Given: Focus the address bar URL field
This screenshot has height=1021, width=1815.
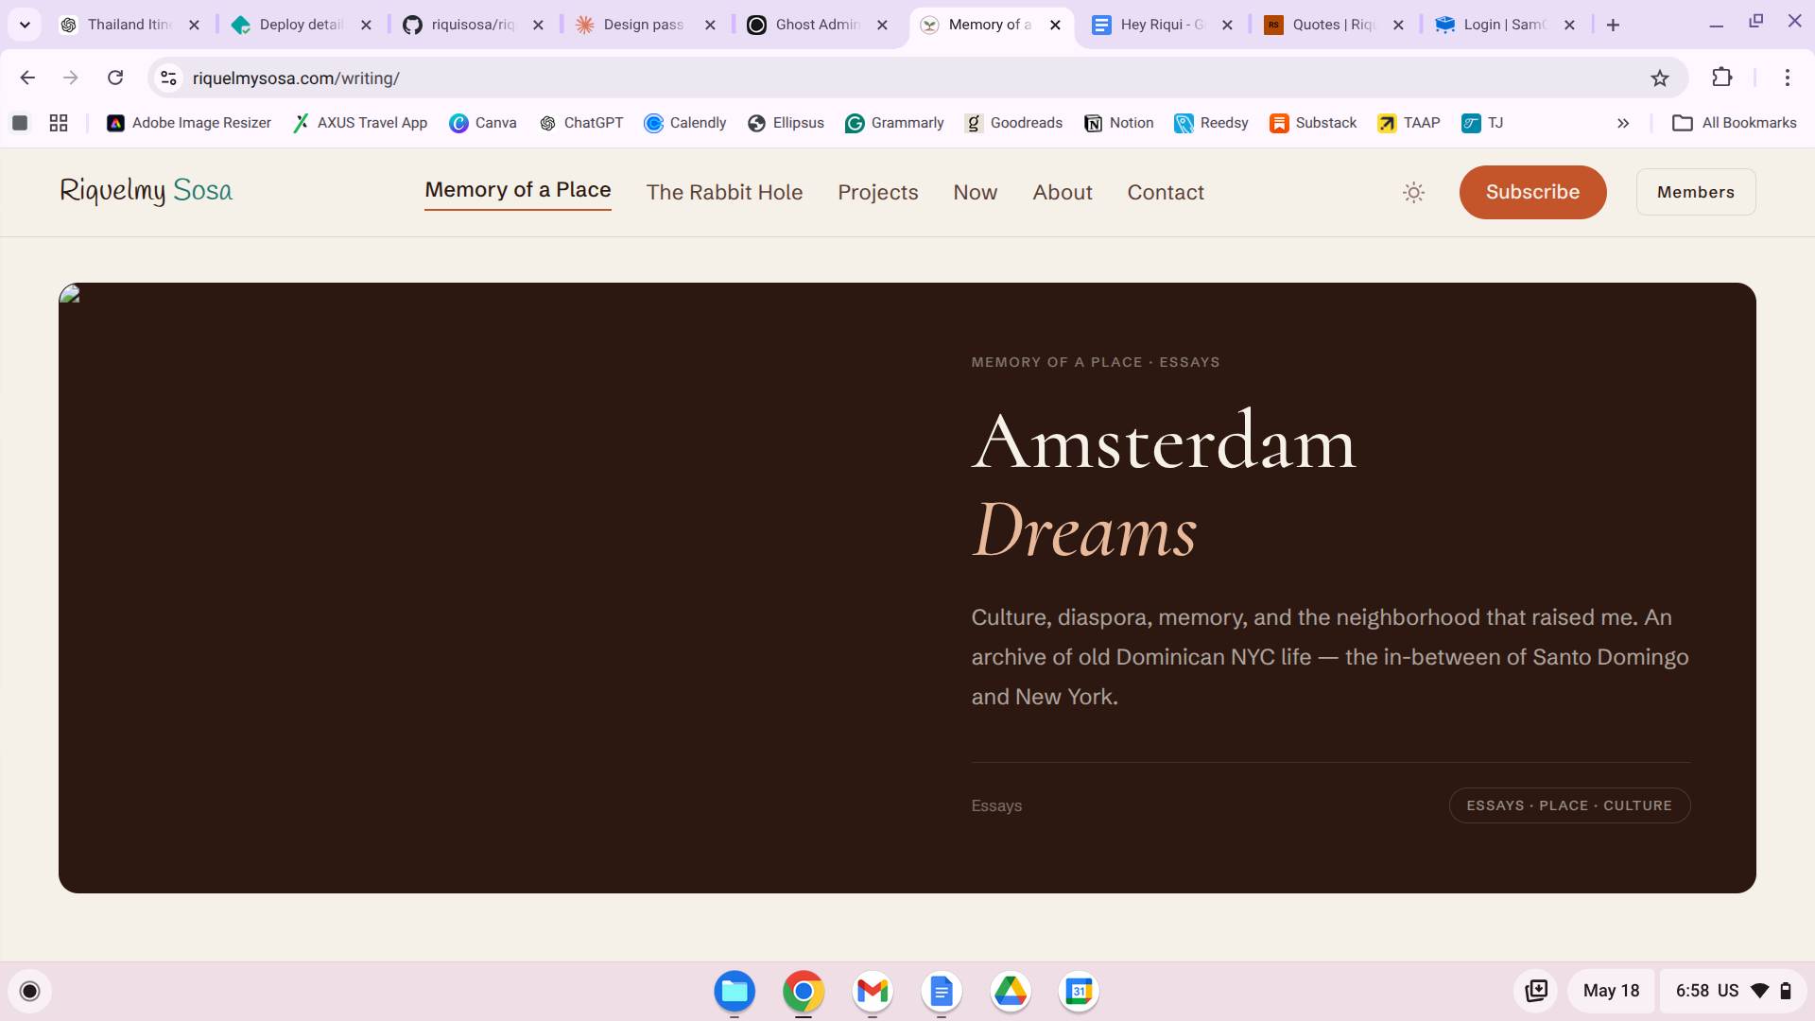Looking at the screenshot, I should coord(907,78).
